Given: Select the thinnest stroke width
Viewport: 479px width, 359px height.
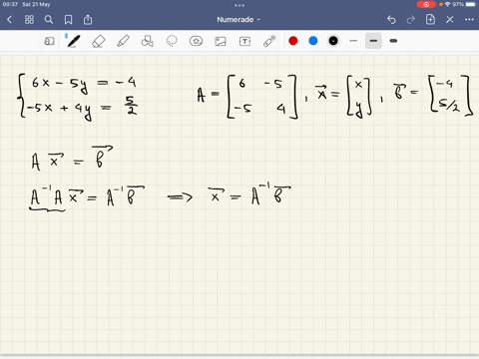Looking at the screenshot, I should [x=353, y=41].
